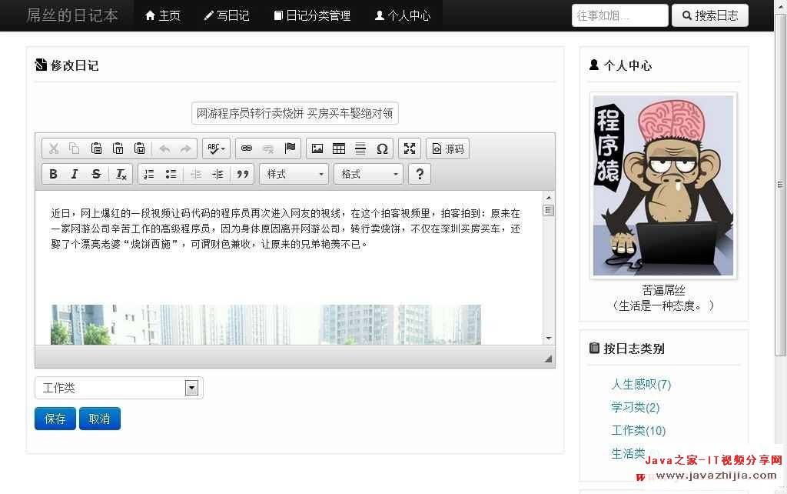
Task: Click the 往事如烟 search input field
Action: point(619,15)
